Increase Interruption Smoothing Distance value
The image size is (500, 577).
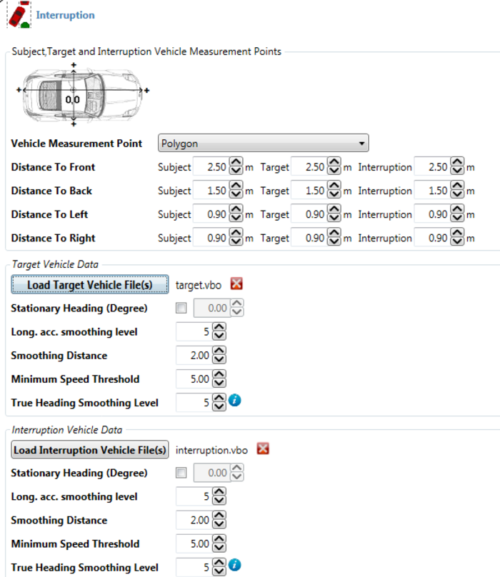coord(219,515)
